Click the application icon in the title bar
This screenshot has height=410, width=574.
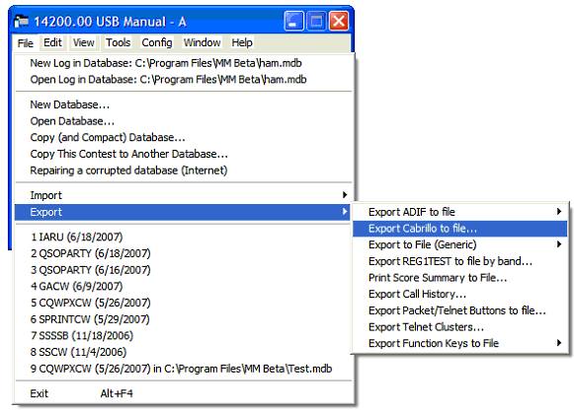[21, 21]
